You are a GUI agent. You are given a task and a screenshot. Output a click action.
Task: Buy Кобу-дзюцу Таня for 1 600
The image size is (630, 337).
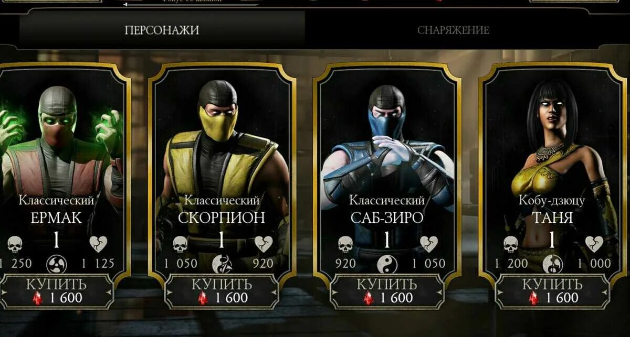pos(552,291)
